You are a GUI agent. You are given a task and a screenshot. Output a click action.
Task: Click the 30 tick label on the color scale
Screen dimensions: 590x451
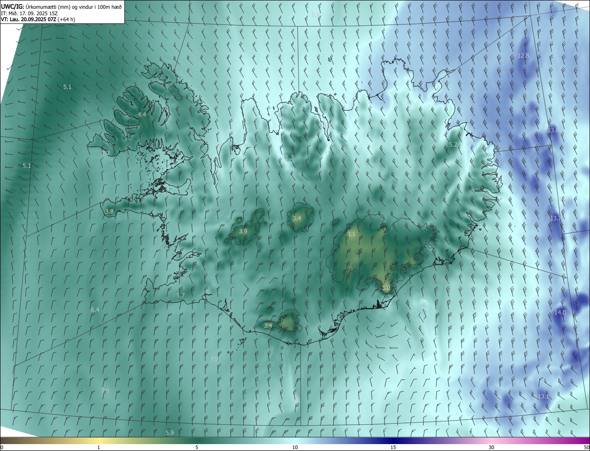click(x=491, y=447)
